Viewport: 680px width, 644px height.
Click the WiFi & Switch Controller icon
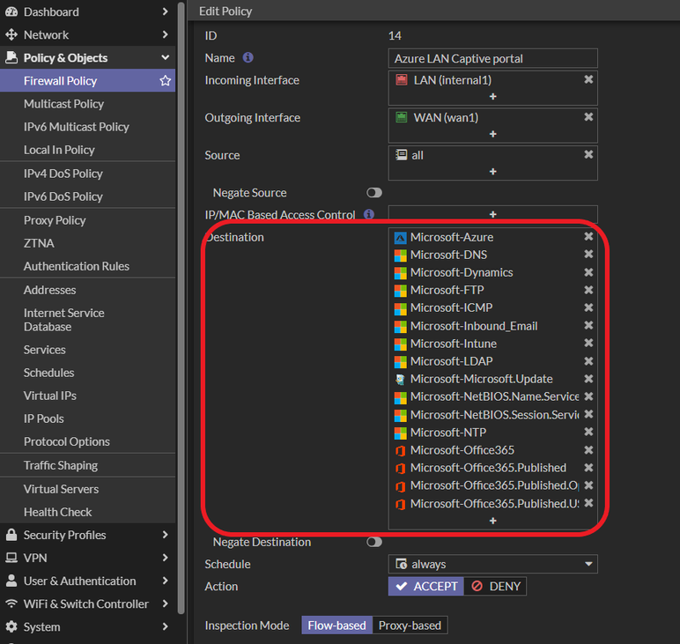tap(11, 603)
